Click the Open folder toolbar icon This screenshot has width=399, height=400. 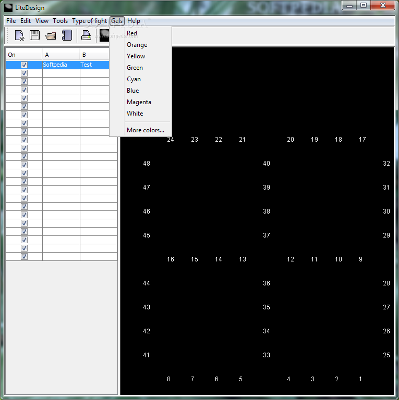coord(51,36)
